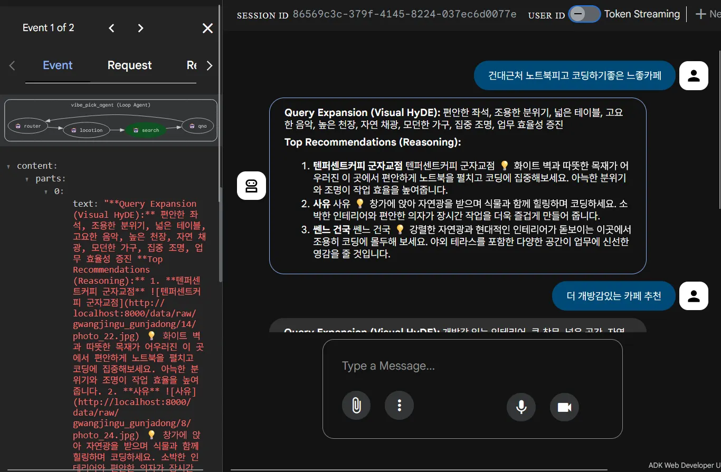This screenshot has width=721, height=472.
Task: Click the user avatar beside the second message
Action: point(694,296)
